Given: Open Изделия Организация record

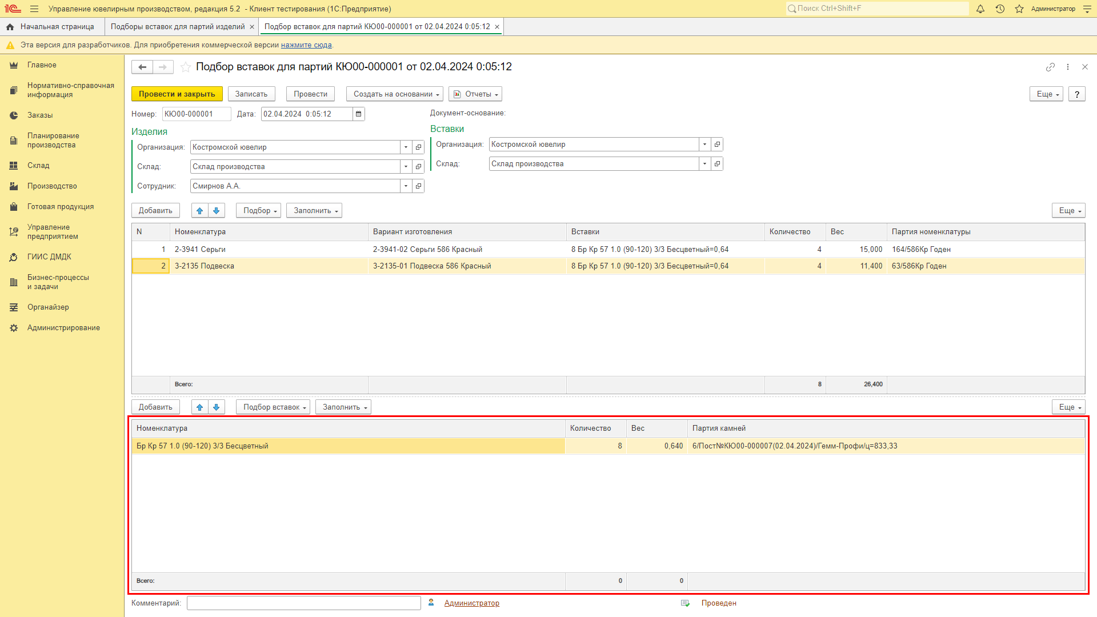Looking at the screenshot, I should click(x=418, y=147).
